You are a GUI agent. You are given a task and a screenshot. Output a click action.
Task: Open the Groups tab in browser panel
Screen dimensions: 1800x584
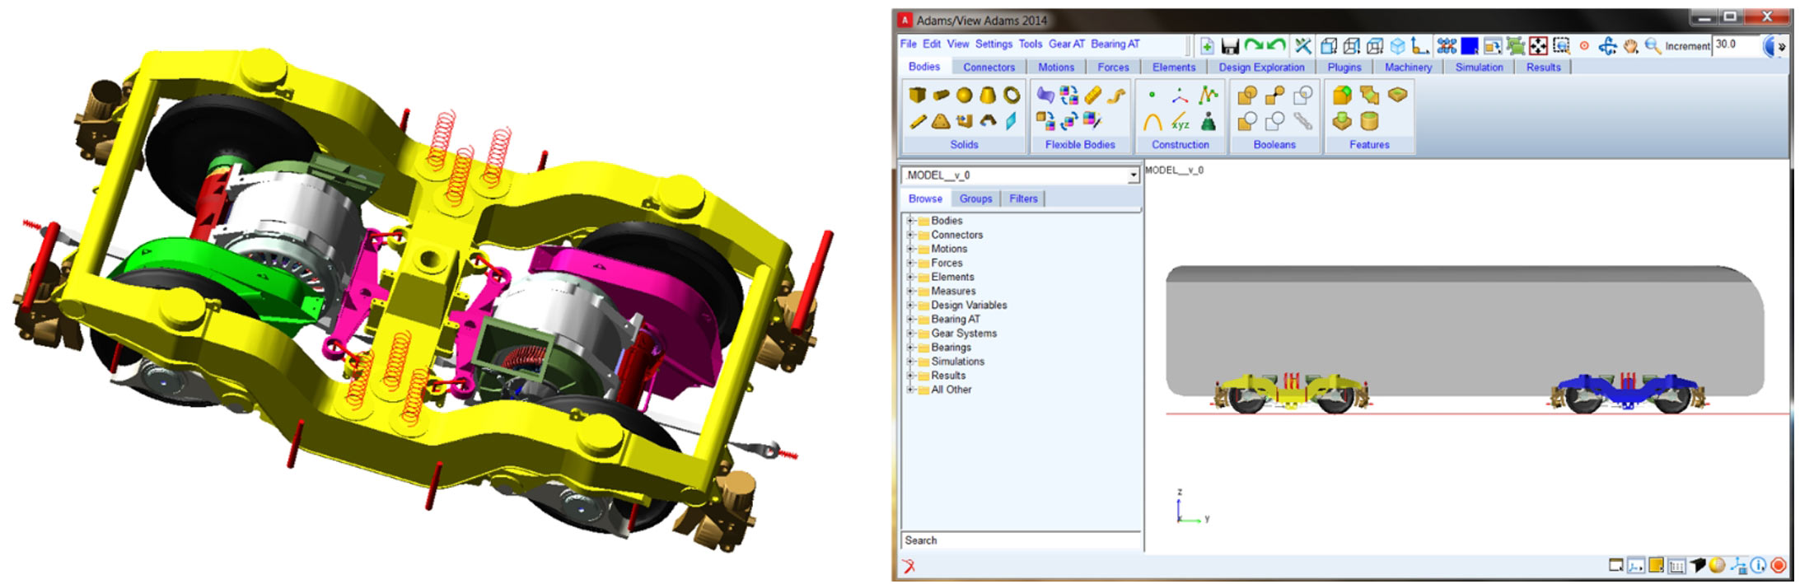pyautogui.click(x=975, y=199)
